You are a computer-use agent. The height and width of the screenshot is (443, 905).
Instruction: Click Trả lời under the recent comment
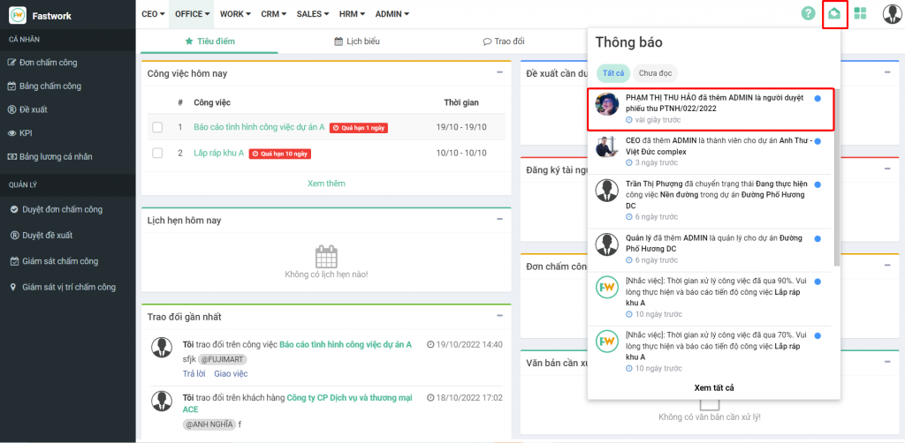click(194, 373)
